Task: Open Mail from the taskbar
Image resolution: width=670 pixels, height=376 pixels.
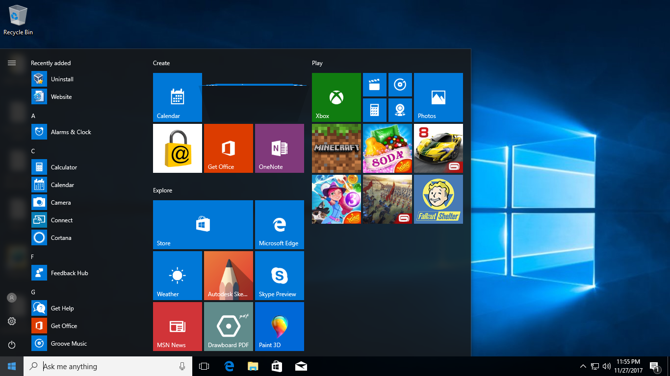Action: tap(301, 366)
